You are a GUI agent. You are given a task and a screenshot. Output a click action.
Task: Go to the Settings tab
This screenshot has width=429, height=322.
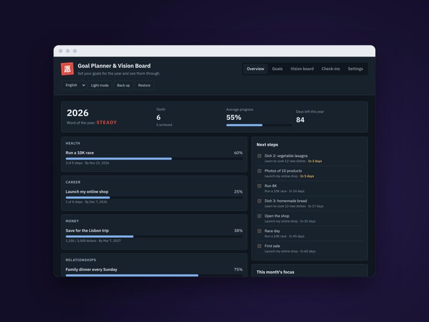tap(355, 69)
